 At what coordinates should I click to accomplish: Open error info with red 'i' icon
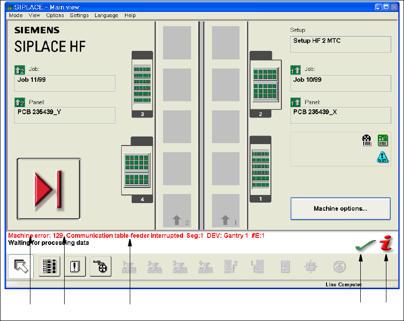point(386,243)
